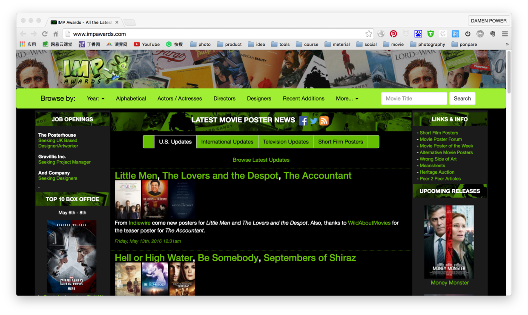528x315 pixels.
Task: Open the movie bookmarks folder
Action: click(393, 44)
